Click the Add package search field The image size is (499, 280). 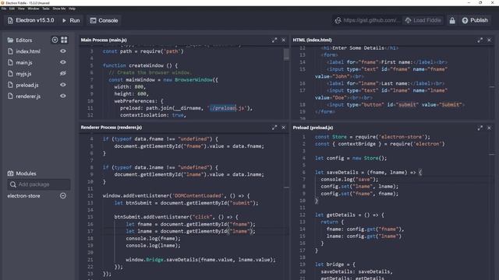39,184
